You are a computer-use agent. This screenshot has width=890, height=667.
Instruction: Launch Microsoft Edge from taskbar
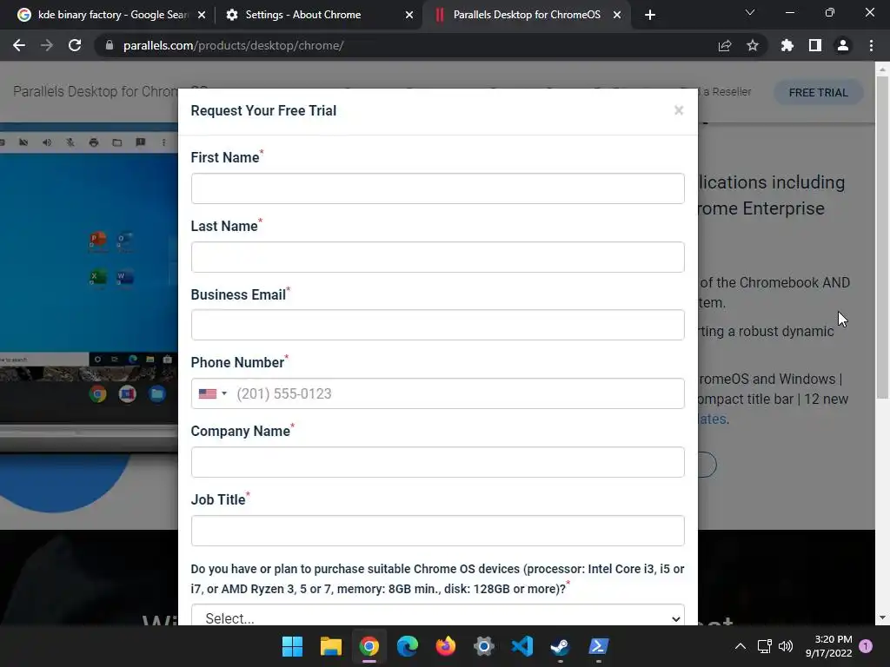[408, 646]
